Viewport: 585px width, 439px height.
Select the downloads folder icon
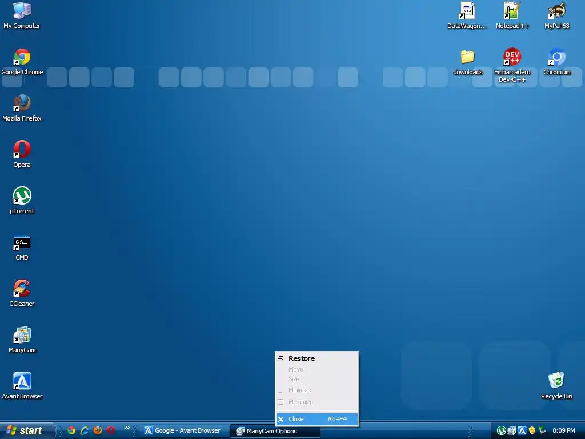tap(468, 62)
